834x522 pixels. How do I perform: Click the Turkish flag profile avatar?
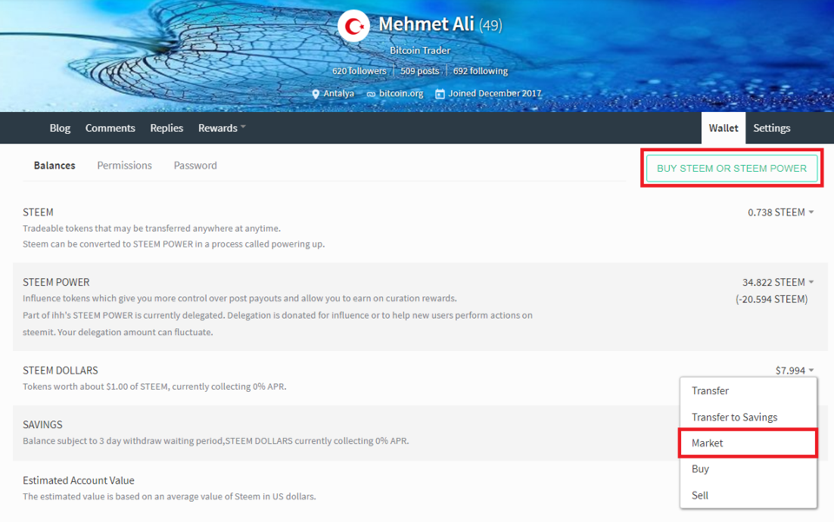coord(354,25)
